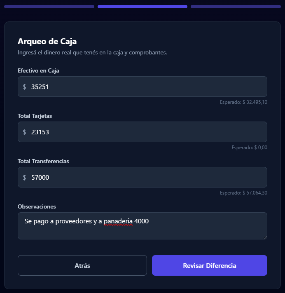Click the dollar sign in Efectivo en Caja field
Viewport: 285px width, 293px height.
(25, 87)
